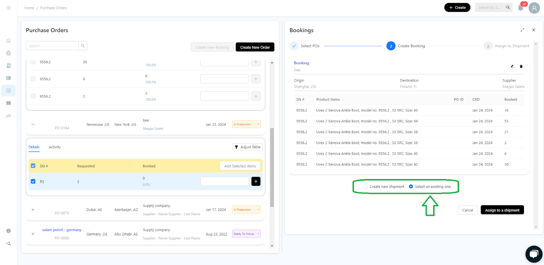Open the chat support bubble
The width and height of the screenshot is (544, 265).
click(x=534, y=254)
